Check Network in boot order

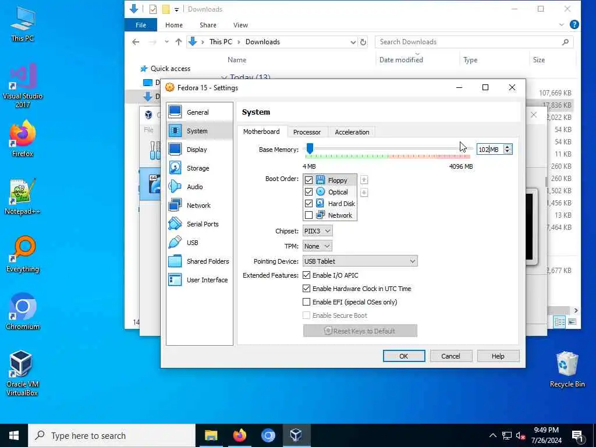[308, 215]
